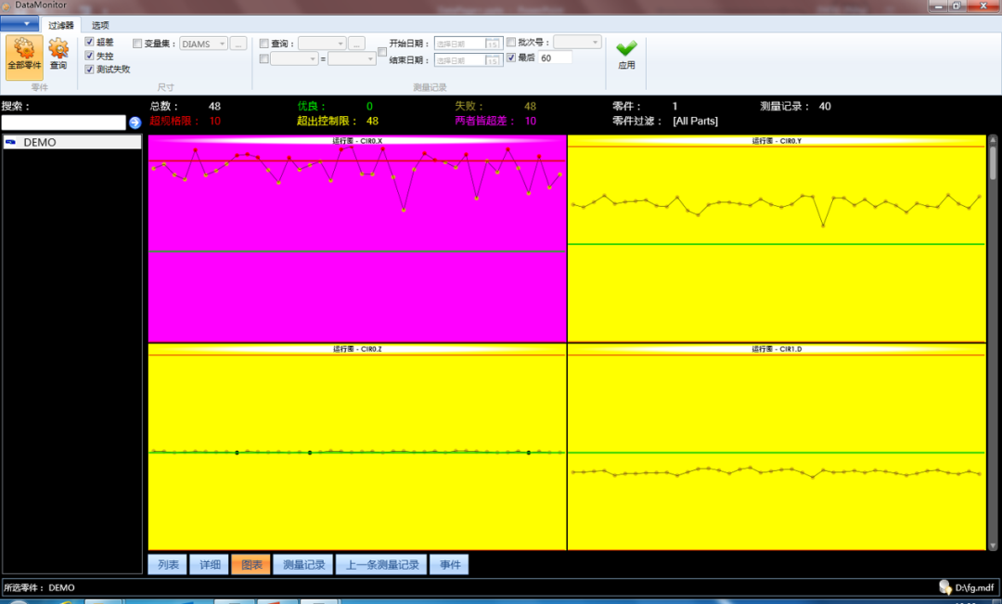Click the blue arrow search go icon

(x=135, y=122)
